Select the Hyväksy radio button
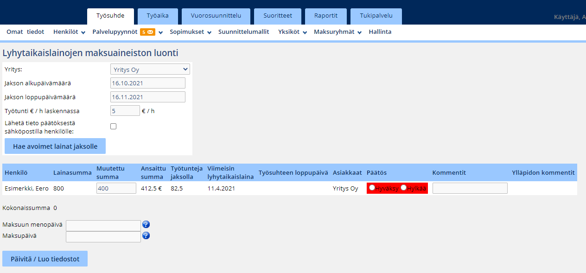The image size is (586, 273). point(372,187)
